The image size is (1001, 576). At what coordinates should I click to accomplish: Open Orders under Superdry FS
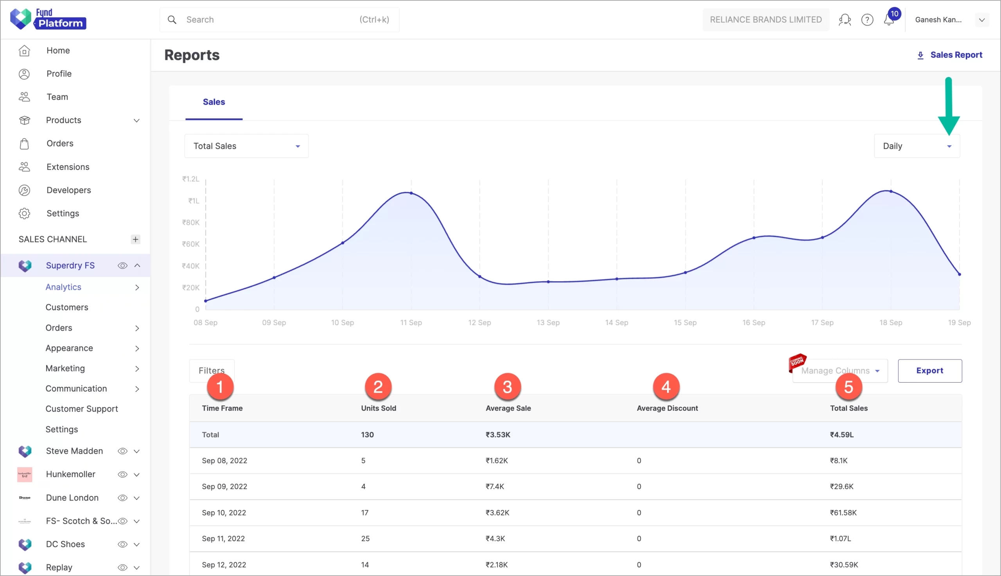pyautogui.click(x=59, y=328)
